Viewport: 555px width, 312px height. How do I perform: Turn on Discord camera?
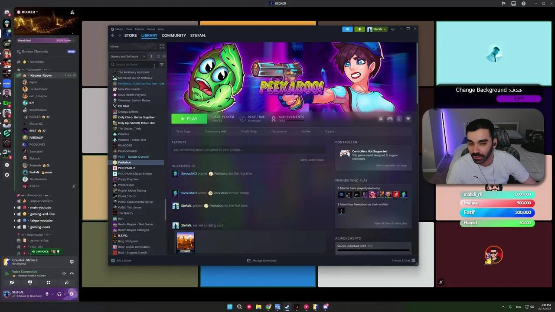[x=12, y=283]
